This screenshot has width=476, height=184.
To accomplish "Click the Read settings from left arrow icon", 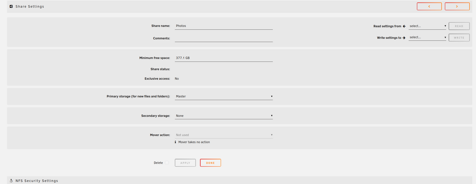I will (404, 27).
